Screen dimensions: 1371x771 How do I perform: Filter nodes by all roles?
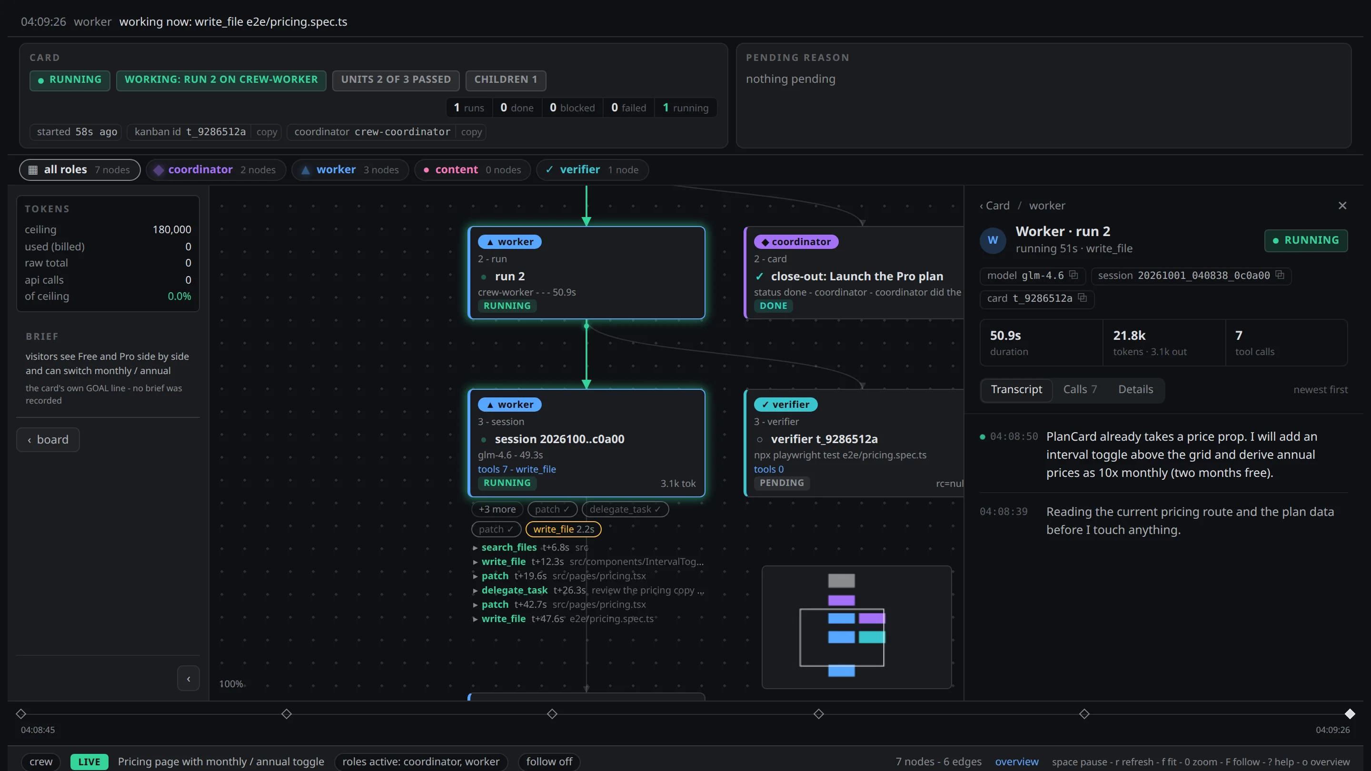[80, 170]
